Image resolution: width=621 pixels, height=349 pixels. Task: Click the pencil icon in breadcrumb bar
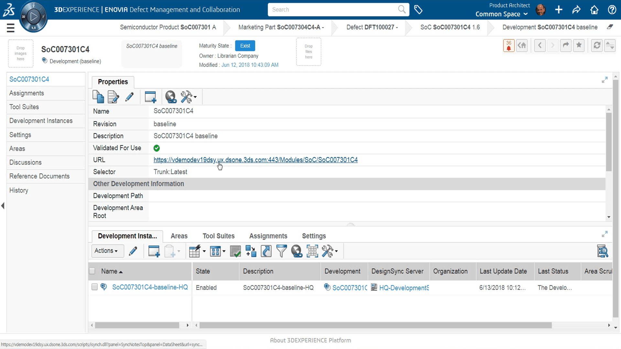click(610, 27)
